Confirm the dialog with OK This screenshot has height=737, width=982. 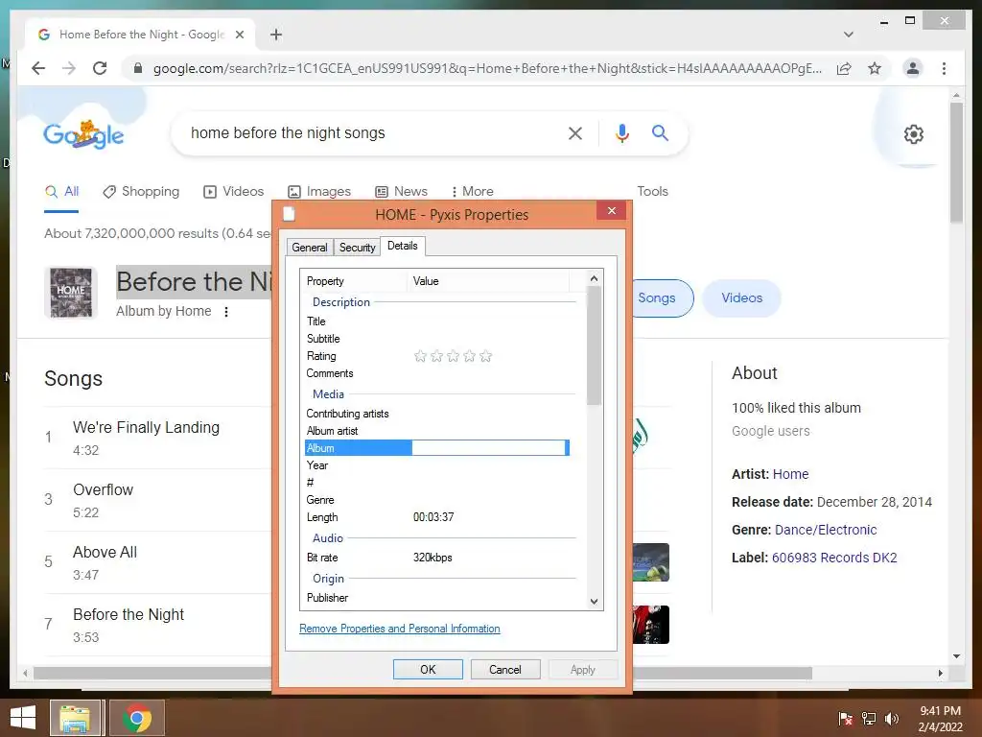coord(428,669)
